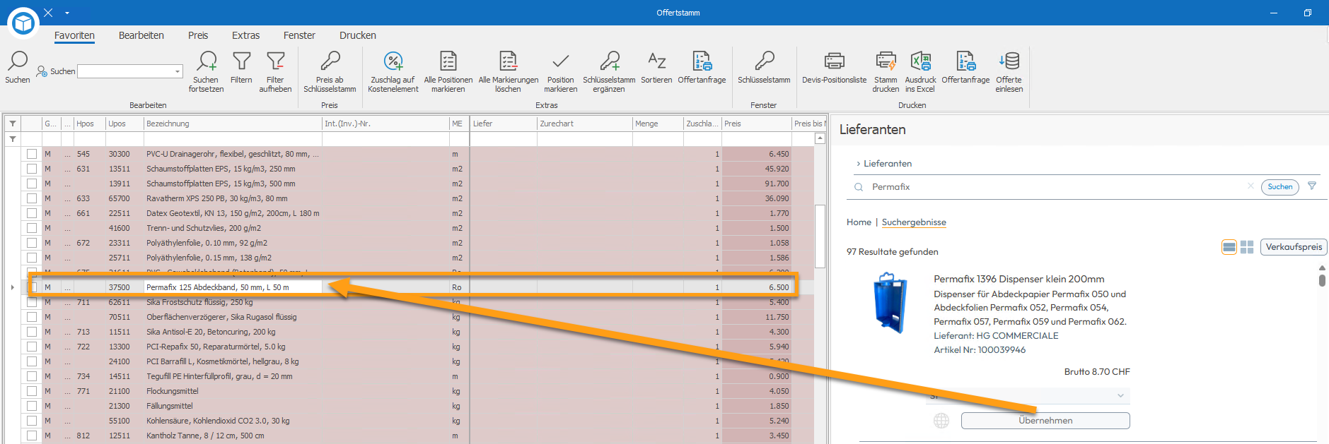Switch to the Fenster tab
This screenshot has height=444, width=1329.
(x=299, y=35)
